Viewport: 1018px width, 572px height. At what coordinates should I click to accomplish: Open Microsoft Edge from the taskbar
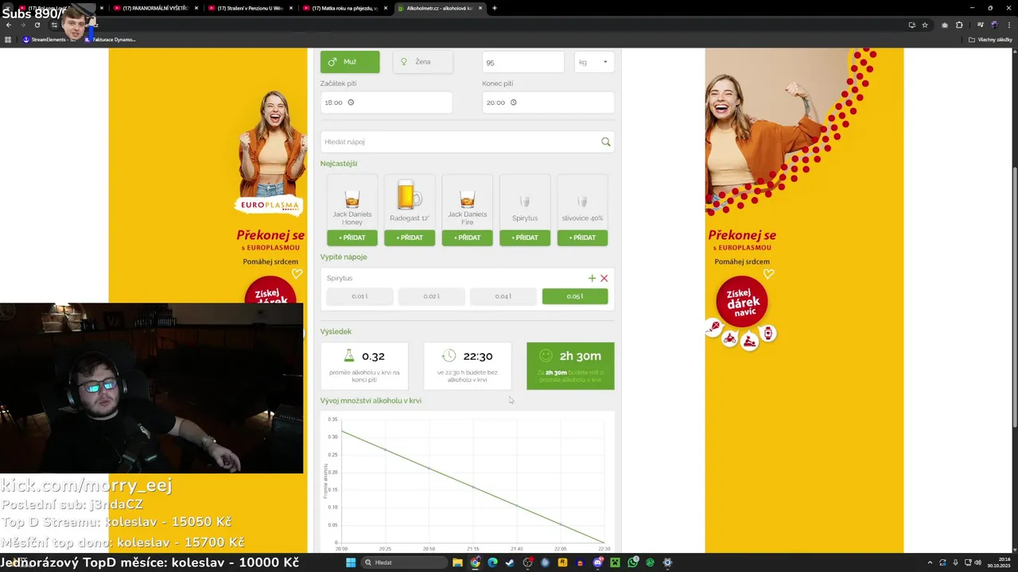pos(492,562)
